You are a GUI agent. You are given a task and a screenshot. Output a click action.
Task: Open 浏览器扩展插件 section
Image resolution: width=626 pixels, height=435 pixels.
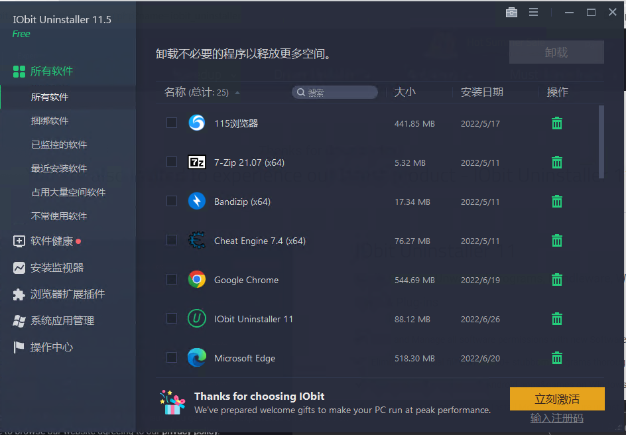[x=68, y=294]
